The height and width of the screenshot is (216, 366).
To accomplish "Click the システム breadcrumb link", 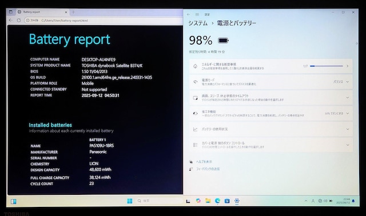I will coord(198,23).
